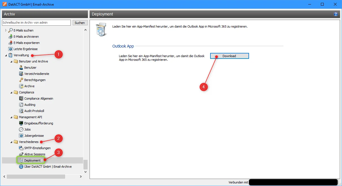Click the Compliance folder icon
The width and height of the screenshot is (342, 186).
click(16, 92)
